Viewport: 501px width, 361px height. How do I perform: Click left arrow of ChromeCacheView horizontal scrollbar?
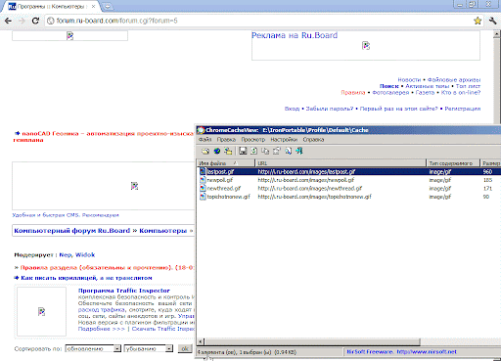click(201, 341)
